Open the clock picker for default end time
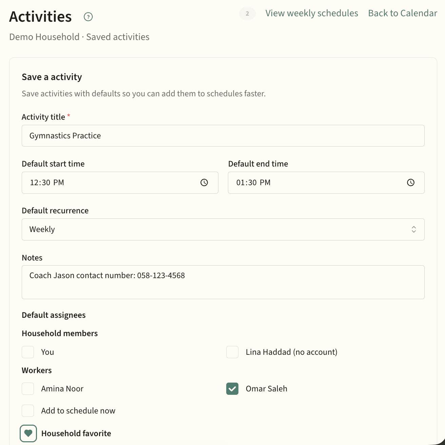The image size is (445, 445). click(410, 182)
